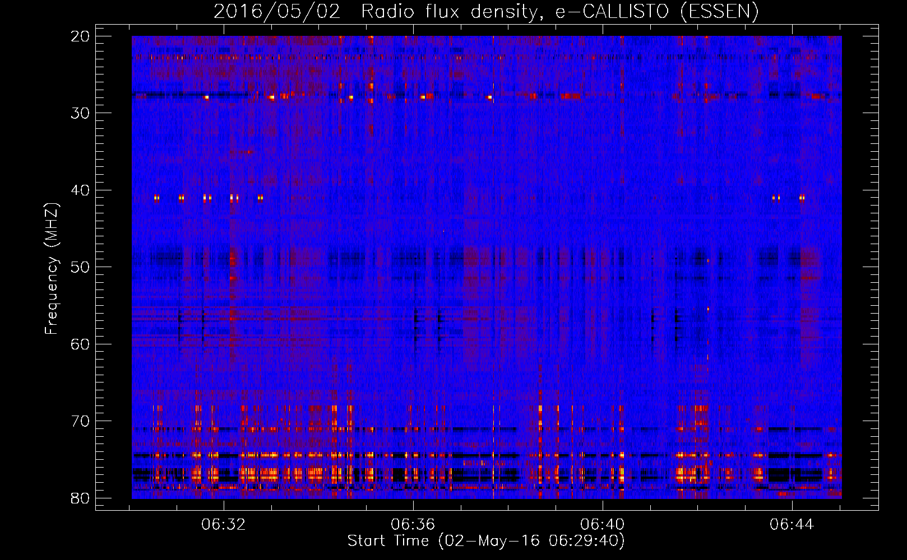The image size is (907, 560).
Task: Click the 80 frequency tick label
Action: [81, 498]
